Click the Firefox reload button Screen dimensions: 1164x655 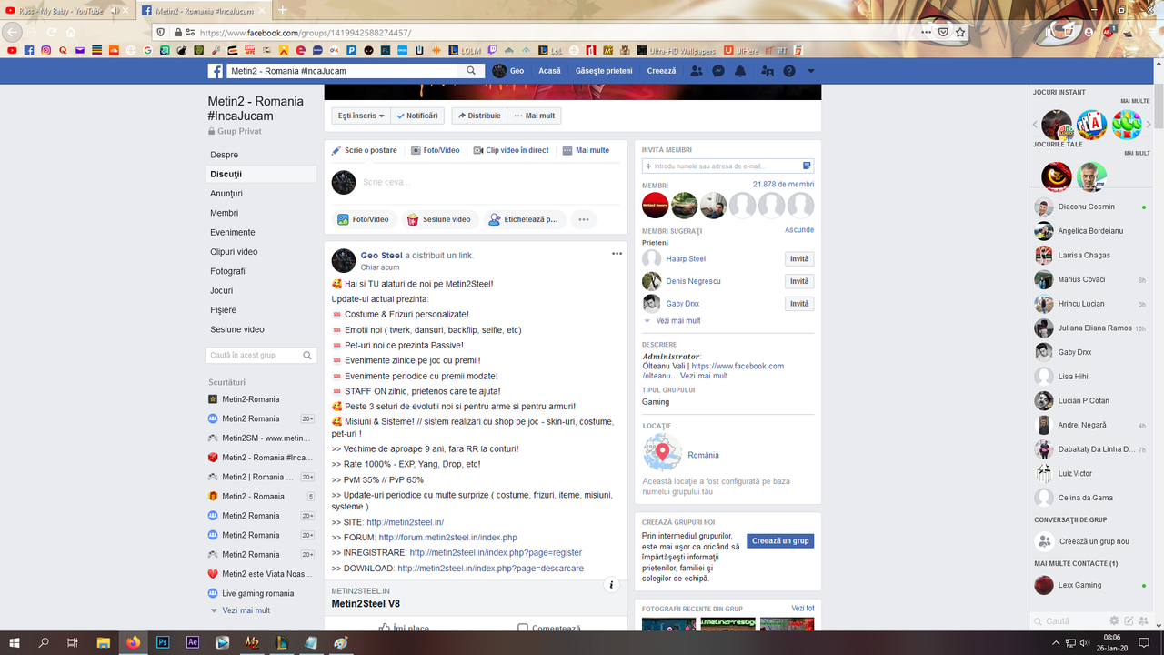[x=52, y=32]
